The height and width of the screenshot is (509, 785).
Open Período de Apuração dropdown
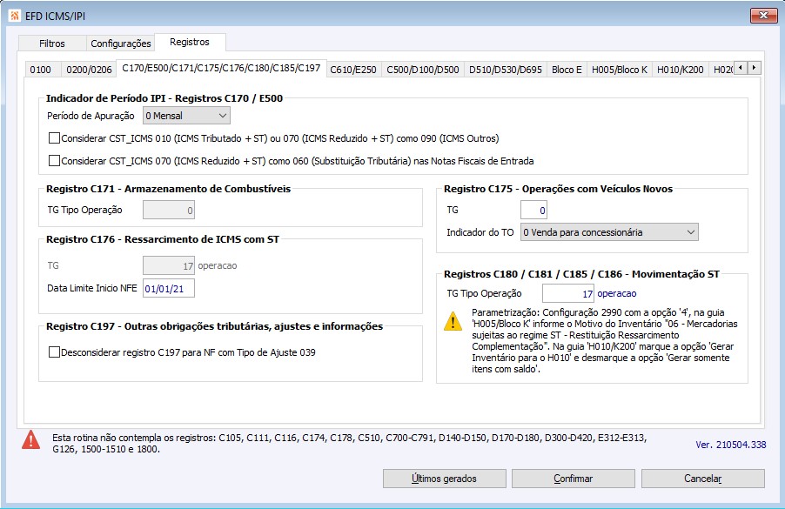point(186,116)
